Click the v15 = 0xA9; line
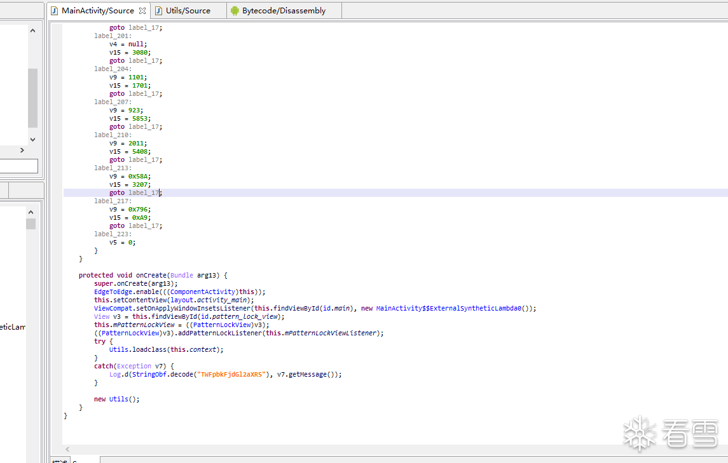 [x=130, y=218]
